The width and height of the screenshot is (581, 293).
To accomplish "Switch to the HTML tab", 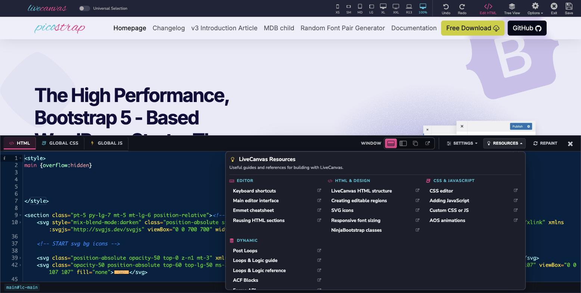I will [x=20, y=143].
